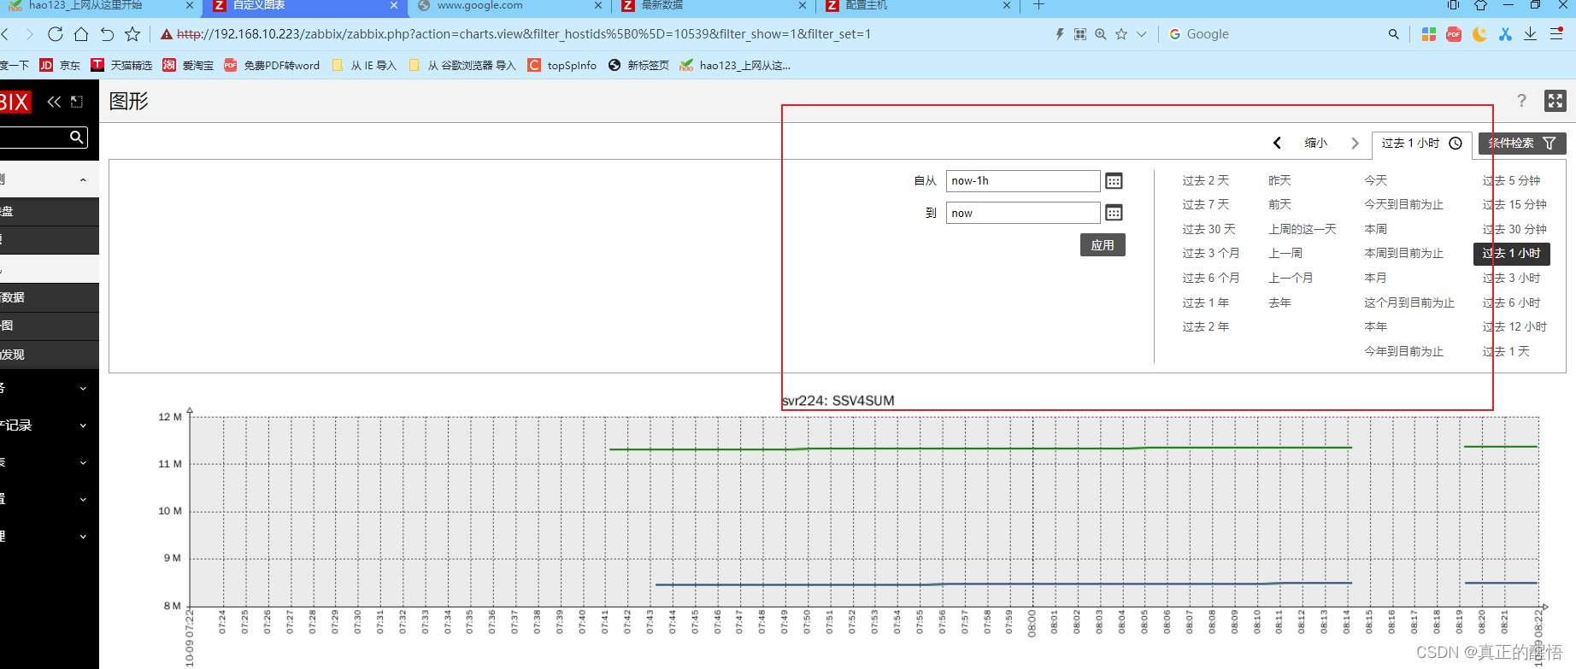This screenshot has width=1576, height=669.
Task: Click the 自从 input with now-1h
Action: tap(1023, 181)
